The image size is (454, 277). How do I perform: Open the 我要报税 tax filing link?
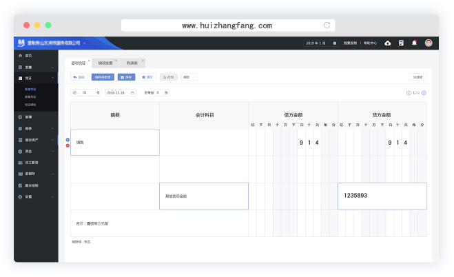[351, 43]
